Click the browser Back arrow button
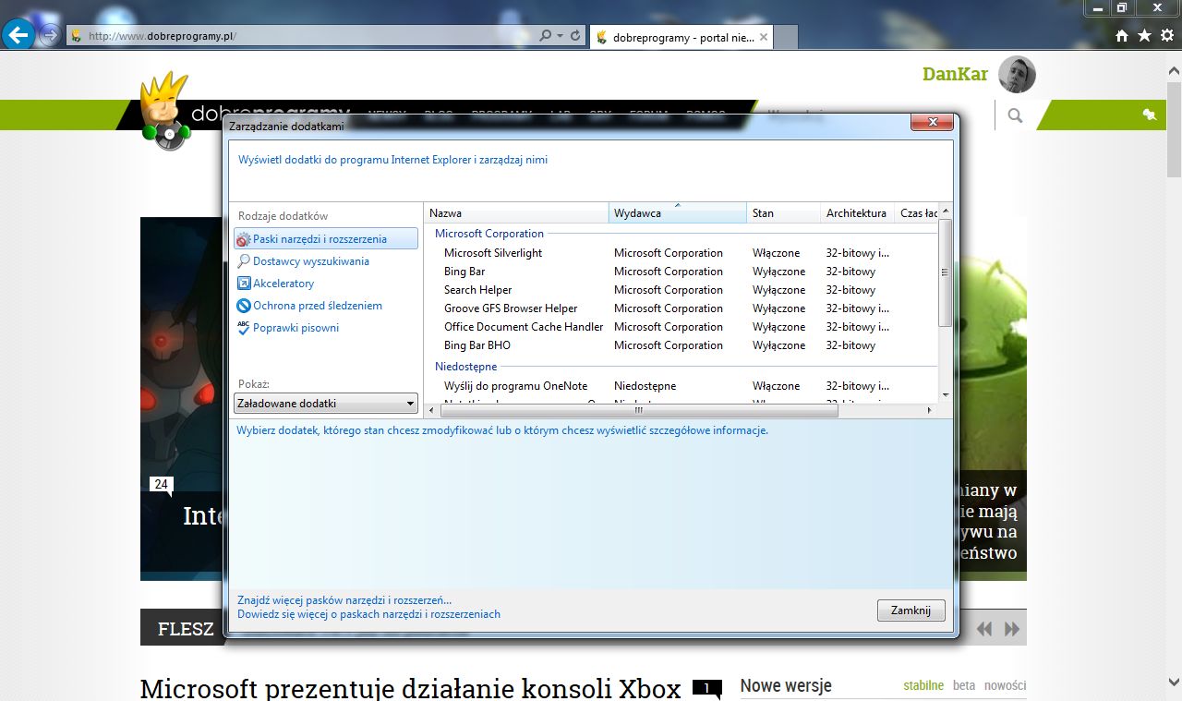Image resolution: width=1182 pixels, height=701 pixels. coord(19,36)
